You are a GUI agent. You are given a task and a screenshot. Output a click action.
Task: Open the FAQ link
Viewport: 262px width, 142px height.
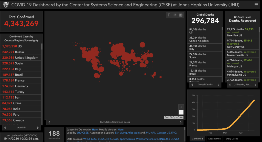pos(174,133)
